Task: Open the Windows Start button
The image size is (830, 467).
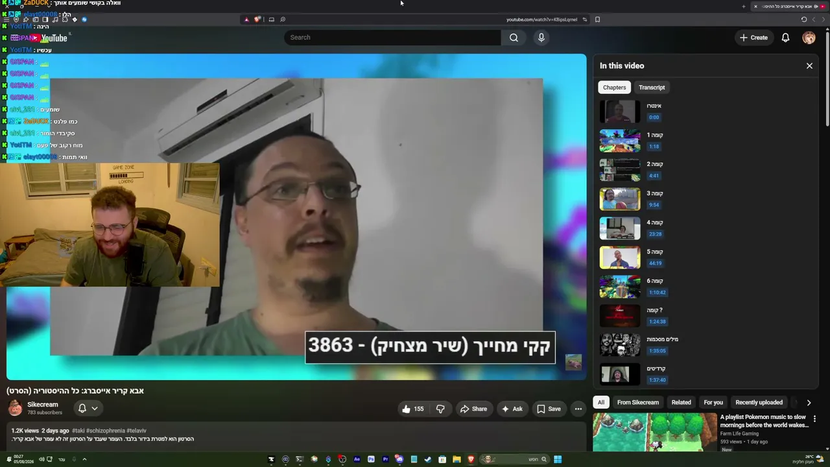Action: [x=558, y=459]
